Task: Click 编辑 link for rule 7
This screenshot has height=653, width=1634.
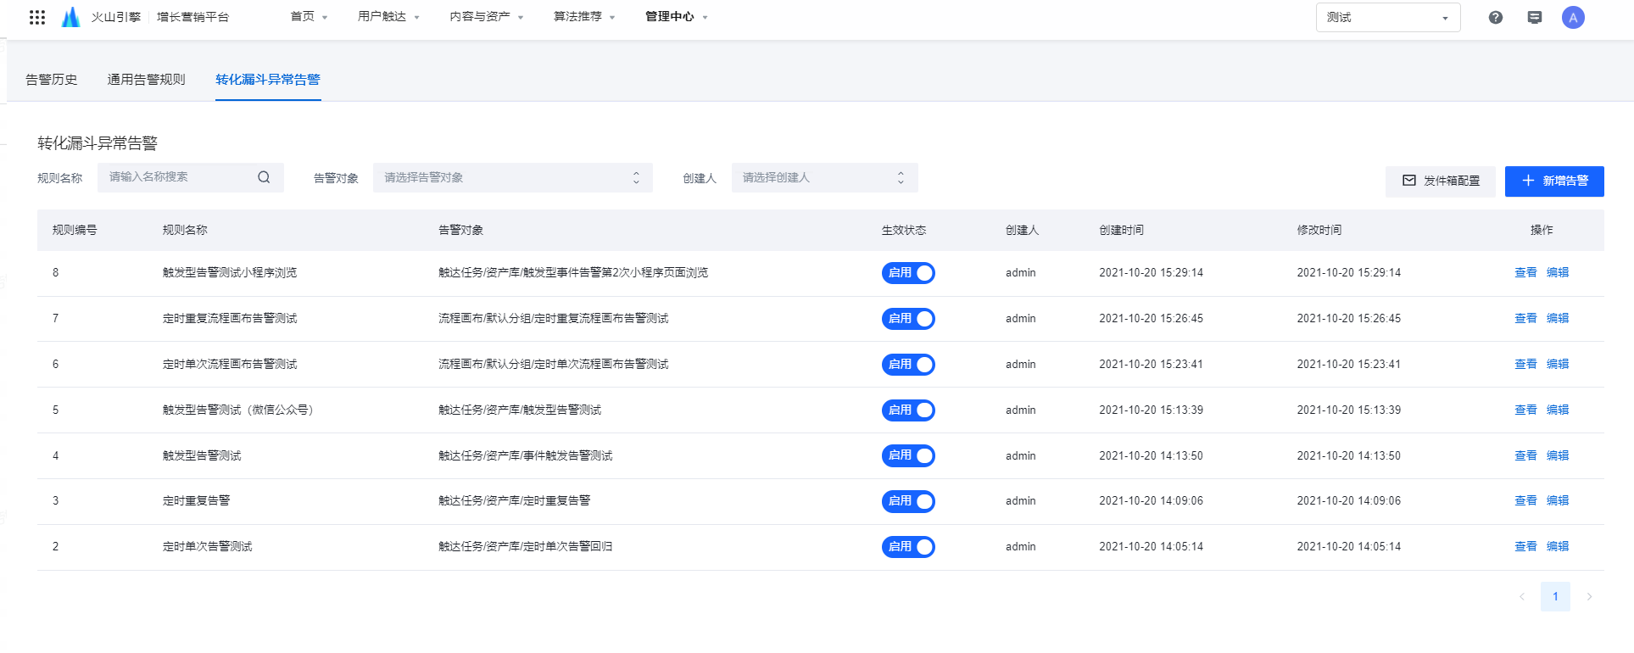Action: [x=1557, y=319]
